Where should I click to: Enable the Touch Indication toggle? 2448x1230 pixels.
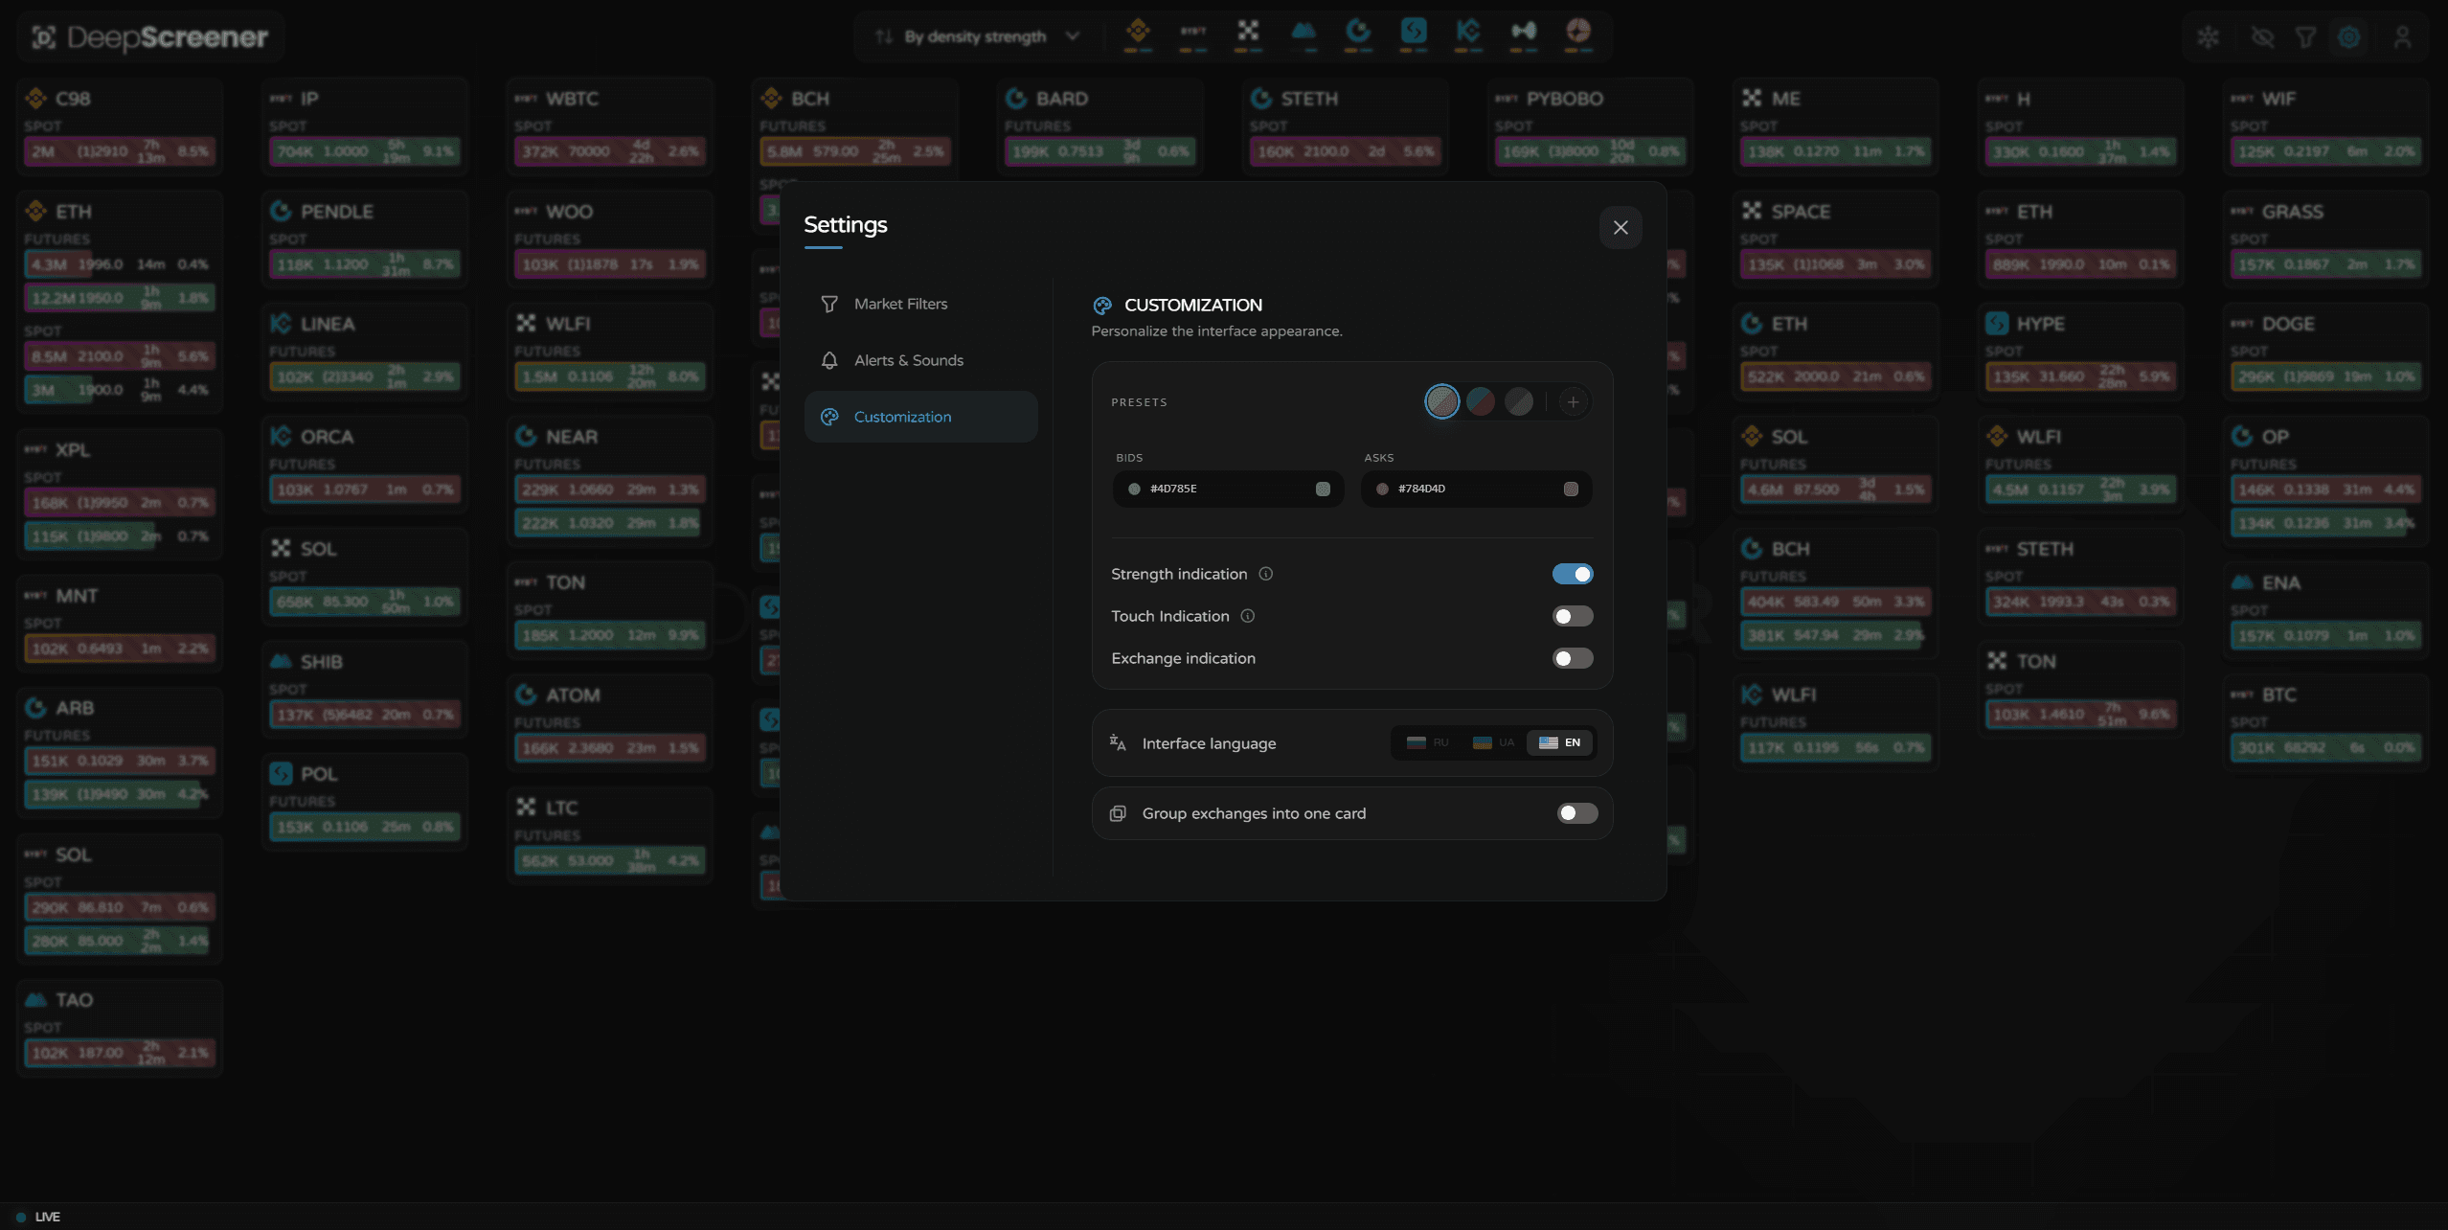tap(1572, 616)
